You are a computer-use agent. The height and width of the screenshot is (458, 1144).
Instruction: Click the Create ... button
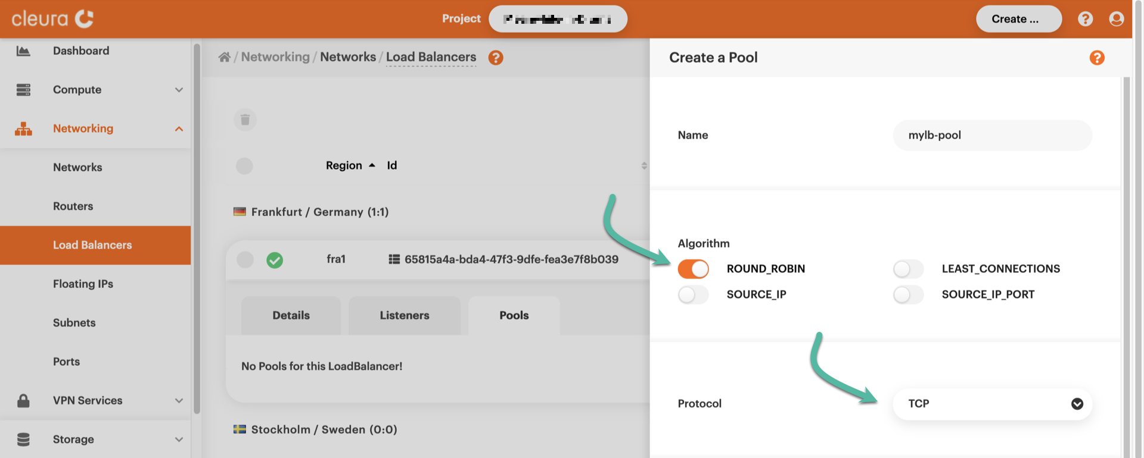(x=1018, y=19)
